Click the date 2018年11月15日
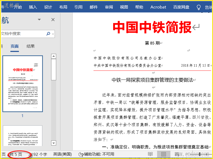 pos(196,65)
